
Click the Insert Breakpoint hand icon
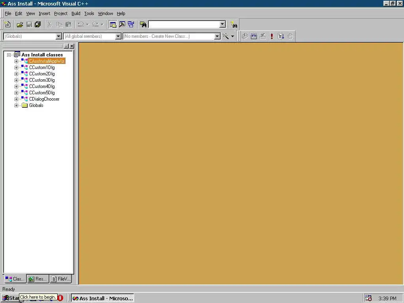click(x=290, y=36)
